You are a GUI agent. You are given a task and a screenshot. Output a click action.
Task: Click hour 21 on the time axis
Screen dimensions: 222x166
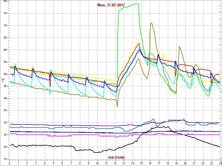194,163
